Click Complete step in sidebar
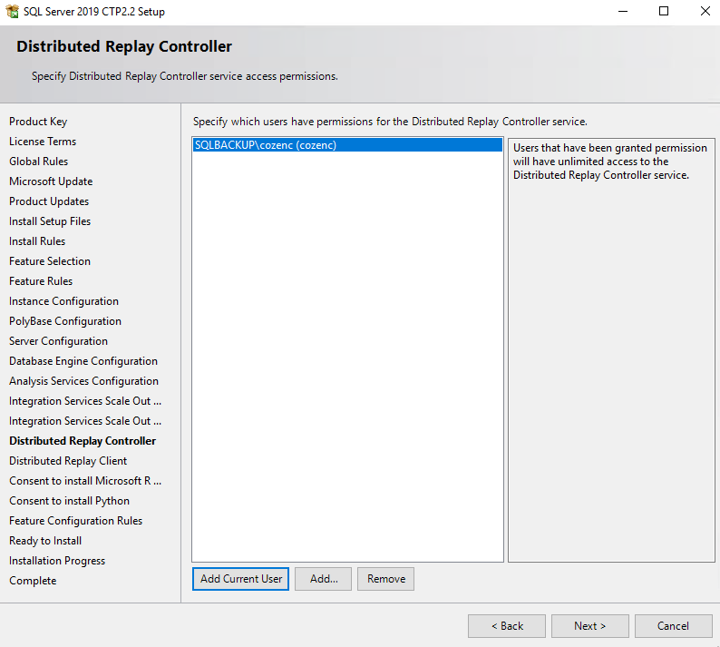 point(33,581)
